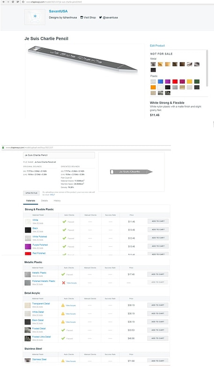Screen dimensions: 214x376
Task: Select the blue plastic swatch
Action: pos(161,81)
